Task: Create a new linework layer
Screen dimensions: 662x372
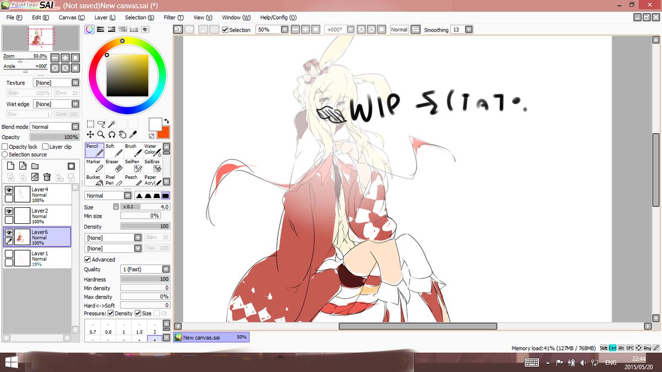Action: click(x=23, y=166)
